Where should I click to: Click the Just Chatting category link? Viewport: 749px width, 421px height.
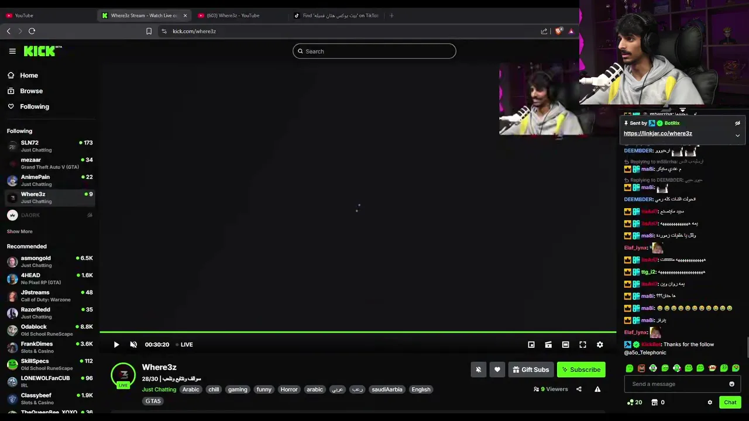[x=159, y=389]
